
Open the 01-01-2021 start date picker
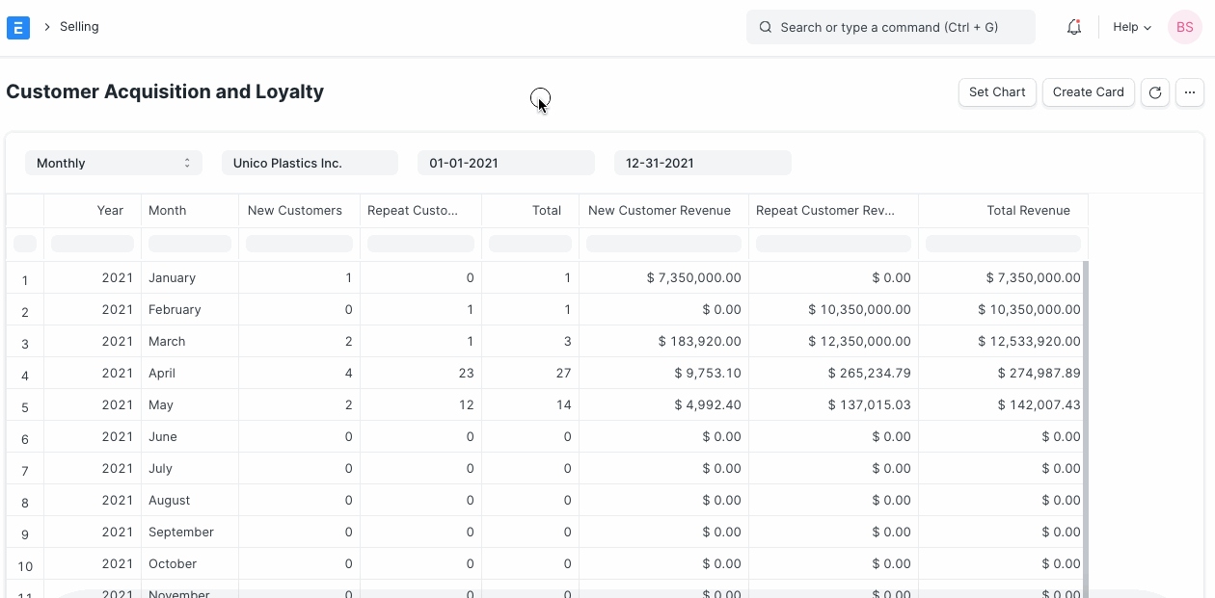coord(505,162)
